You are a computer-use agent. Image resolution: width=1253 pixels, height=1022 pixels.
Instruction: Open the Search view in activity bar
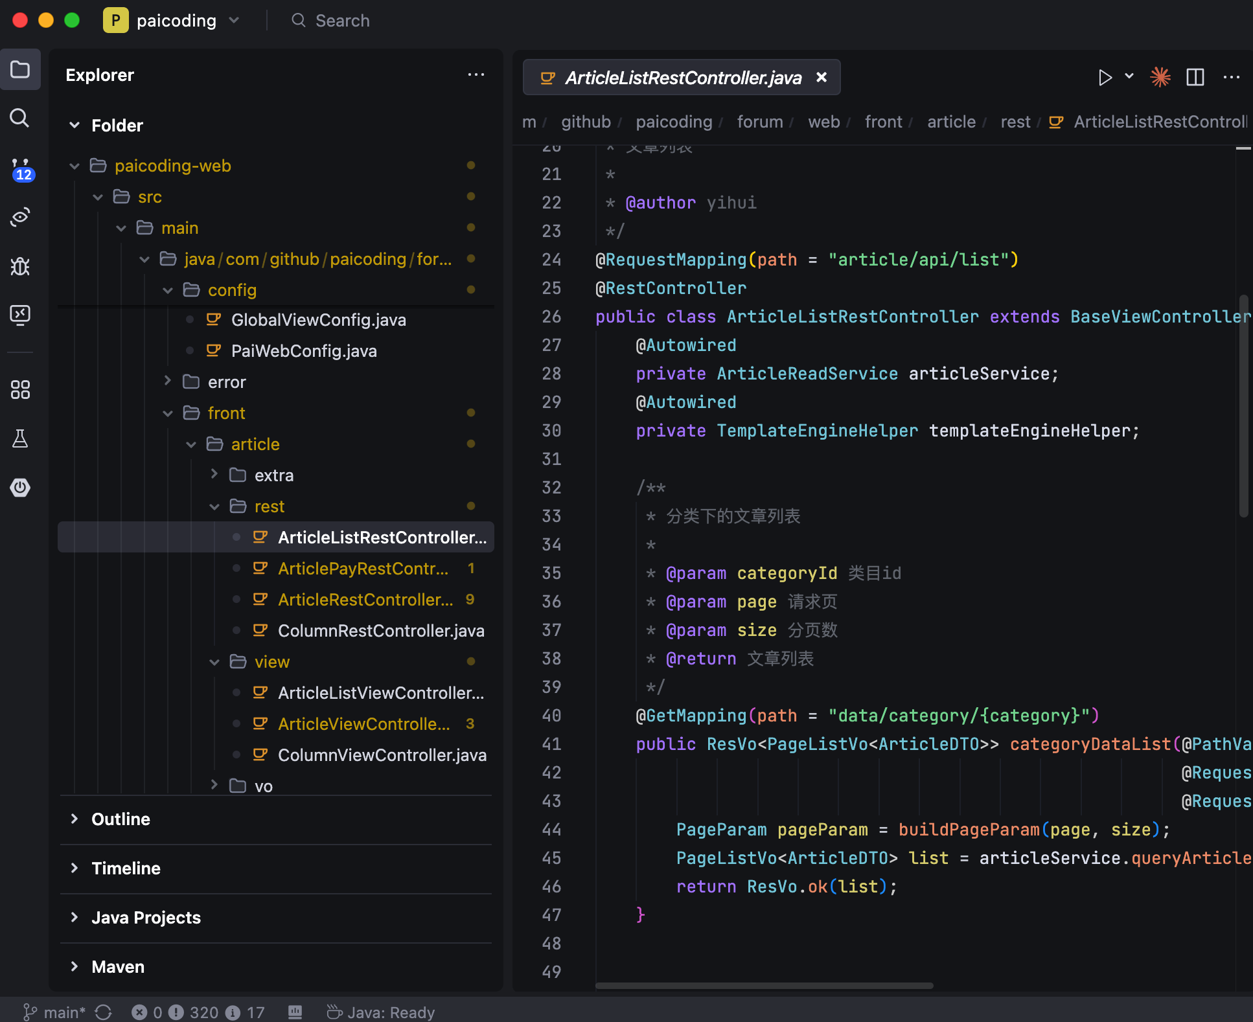pos(20,118)
